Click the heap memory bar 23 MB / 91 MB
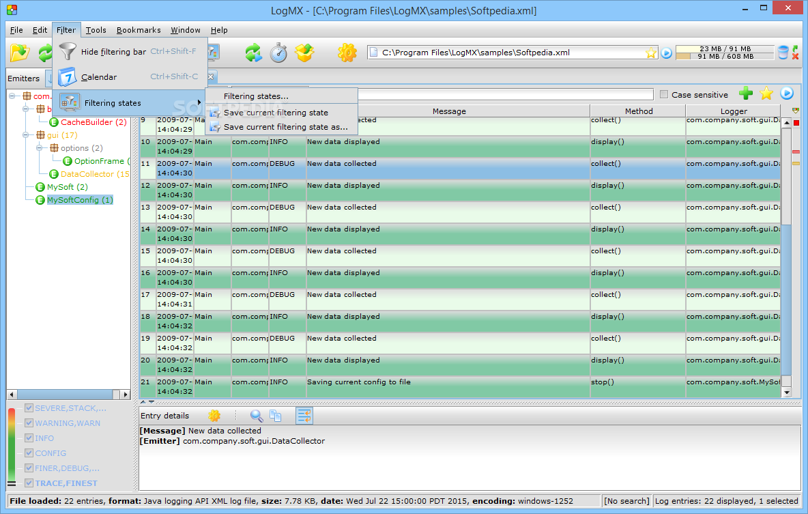 [725, 48]
